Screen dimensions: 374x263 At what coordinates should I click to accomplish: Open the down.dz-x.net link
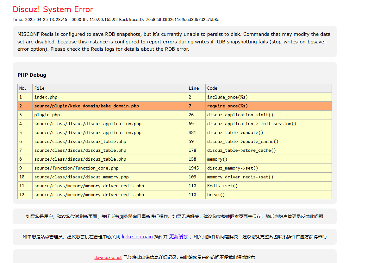click(108, 258)
